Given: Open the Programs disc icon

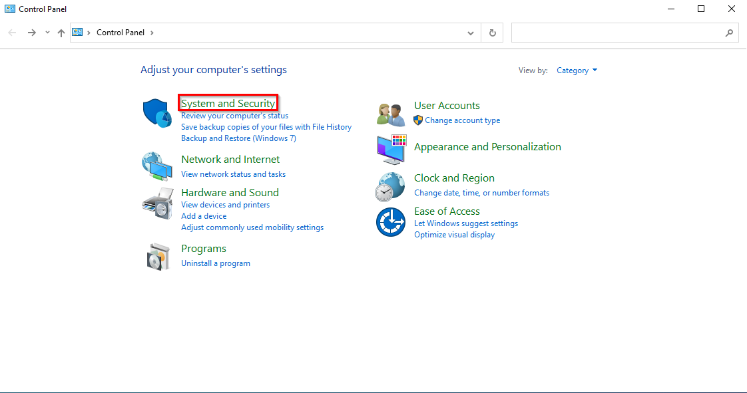Looking at the screenshot, I should coord(158,257).
